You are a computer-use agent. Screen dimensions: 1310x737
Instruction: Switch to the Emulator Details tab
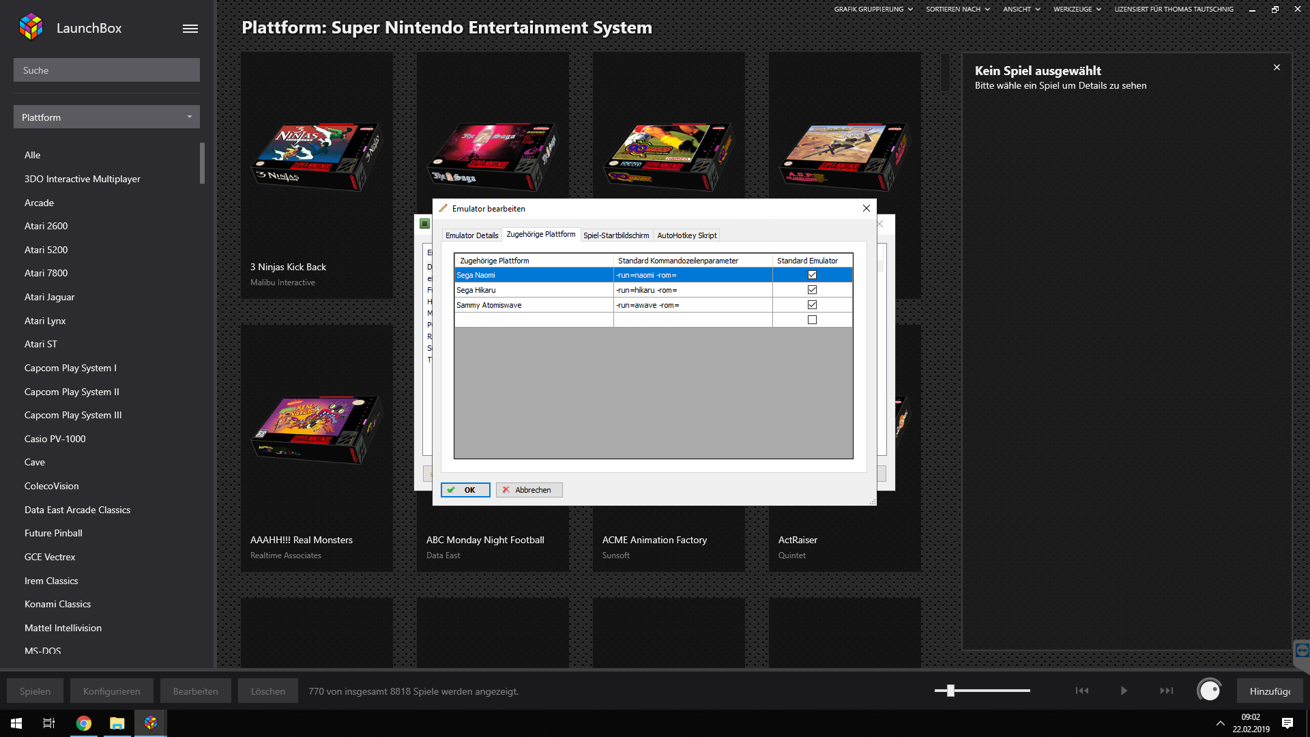pos(471,235)
